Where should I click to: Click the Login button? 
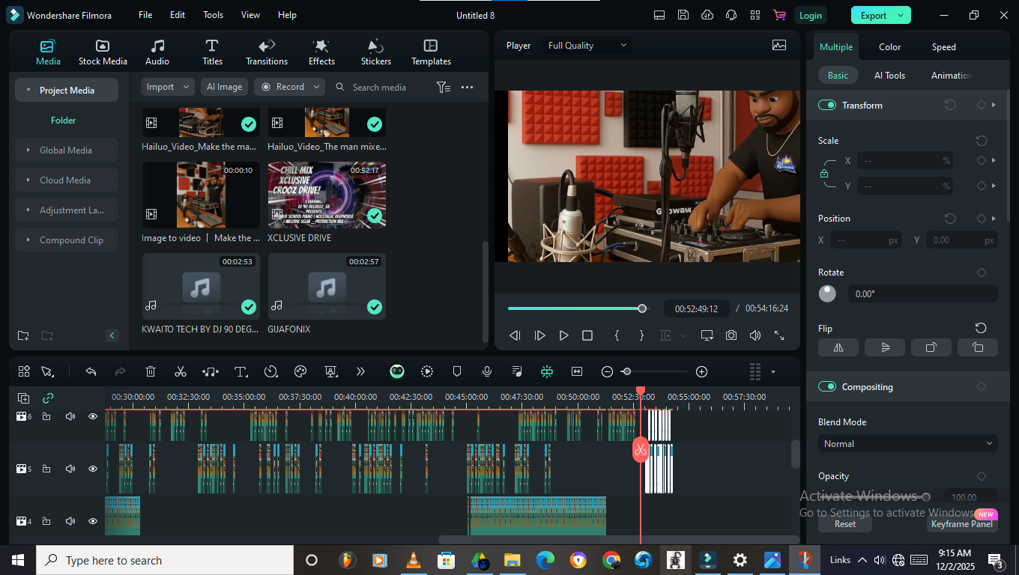pyautogui.click(x=810, y=15)
